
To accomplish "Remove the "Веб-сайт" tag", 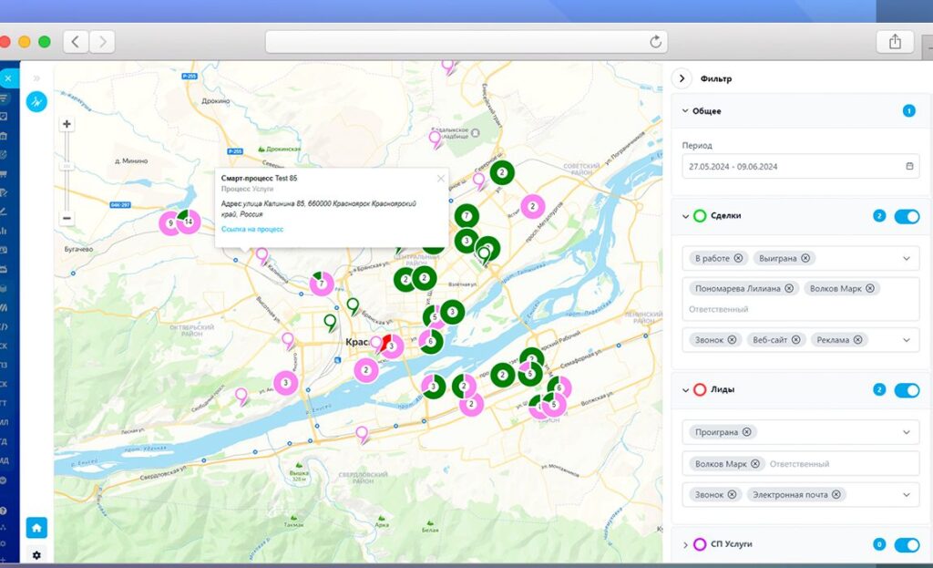I will (796, 339).
